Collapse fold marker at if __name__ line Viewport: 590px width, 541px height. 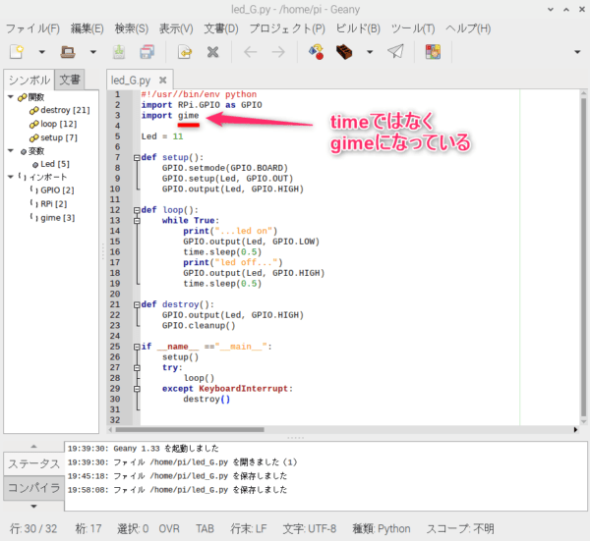[x=137, y=348]
